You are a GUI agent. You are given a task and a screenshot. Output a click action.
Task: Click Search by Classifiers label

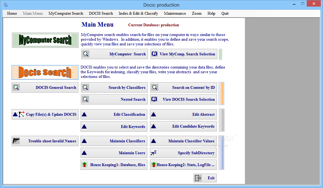click(x=127, y=88)
